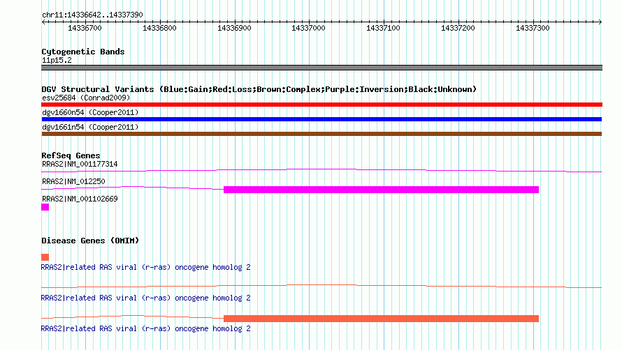Click the RRAS2|NM_001177314 transcript label
This screenshot has width=622, height=350.
click(80, 164)
